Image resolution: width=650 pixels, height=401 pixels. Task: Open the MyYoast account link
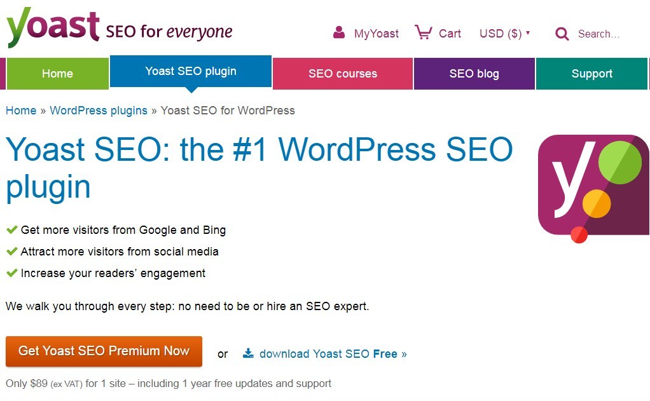coord(377,34)
